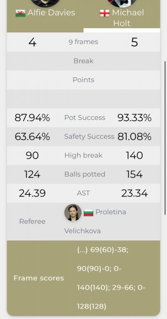Click the referee name Proletina Velichkova
This screenshot has width=167, height=319.
pyautogui.click(x=95, y=221)
